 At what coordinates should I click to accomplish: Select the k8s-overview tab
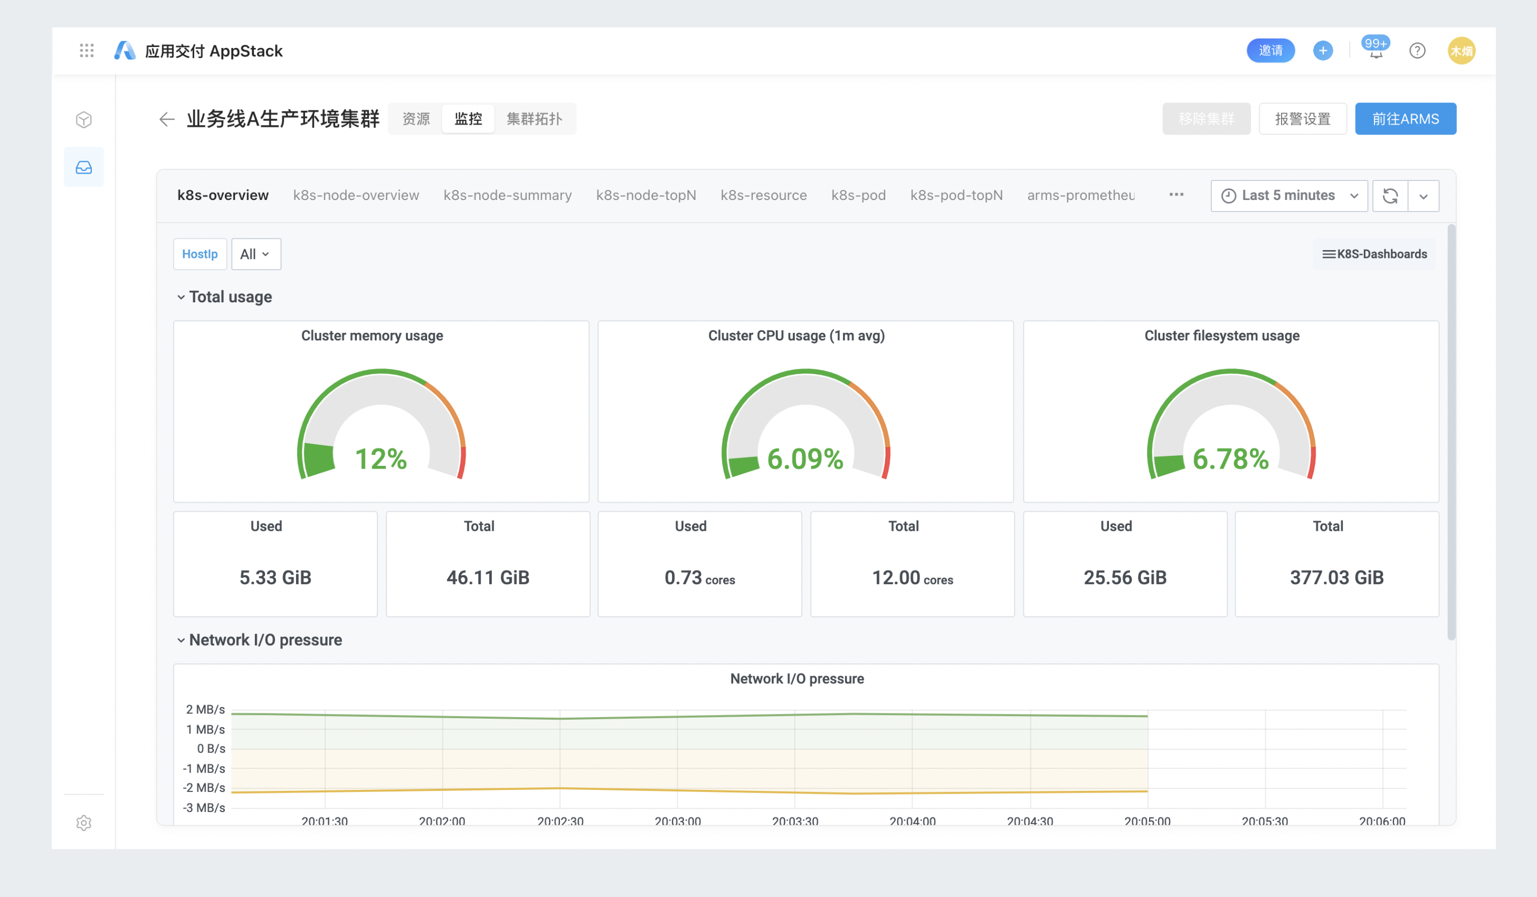pyautogui.click(x=223, y=195)
